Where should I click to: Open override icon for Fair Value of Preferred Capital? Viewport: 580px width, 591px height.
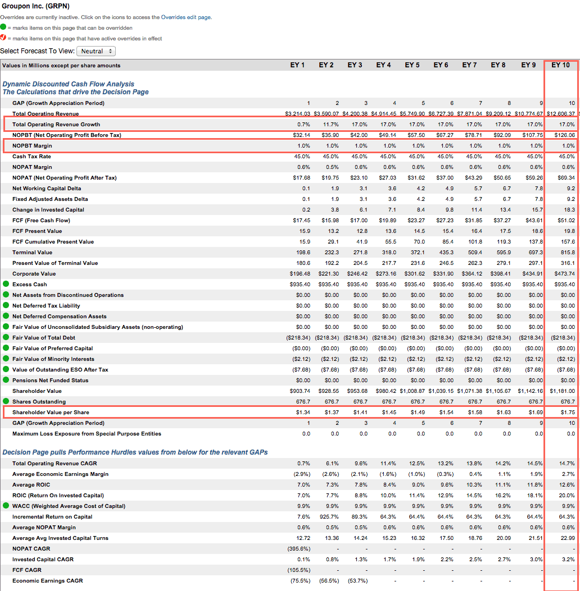tap(6, 348)
